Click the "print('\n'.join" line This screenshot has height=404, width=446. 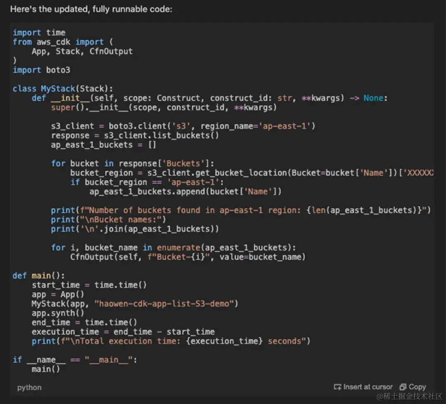click(x=135, y=229)
